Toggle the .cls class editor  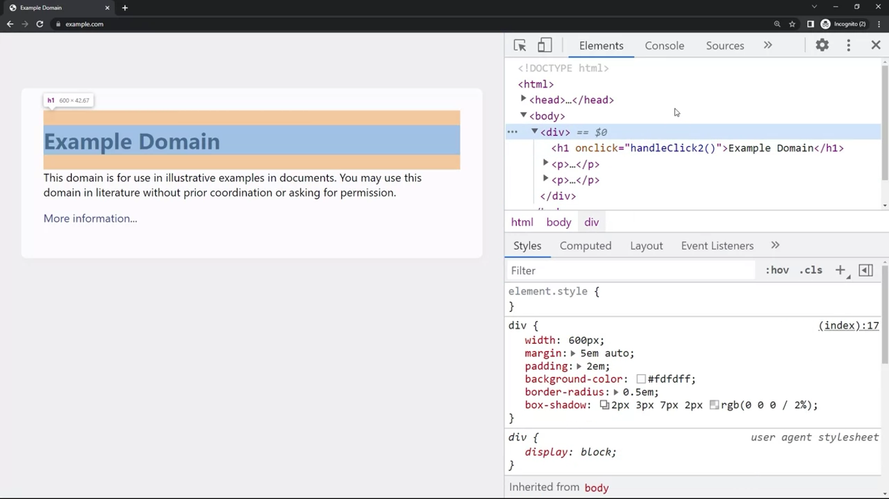pyautogui.click(x=810, y=270)
